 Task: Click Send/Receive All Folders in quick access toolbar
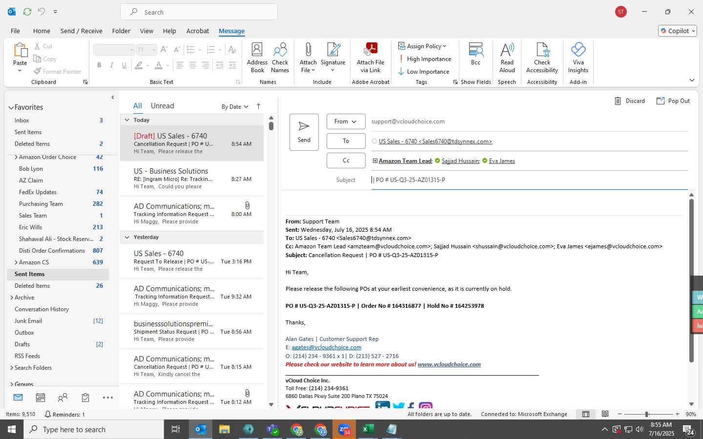[x=27, y=11]
